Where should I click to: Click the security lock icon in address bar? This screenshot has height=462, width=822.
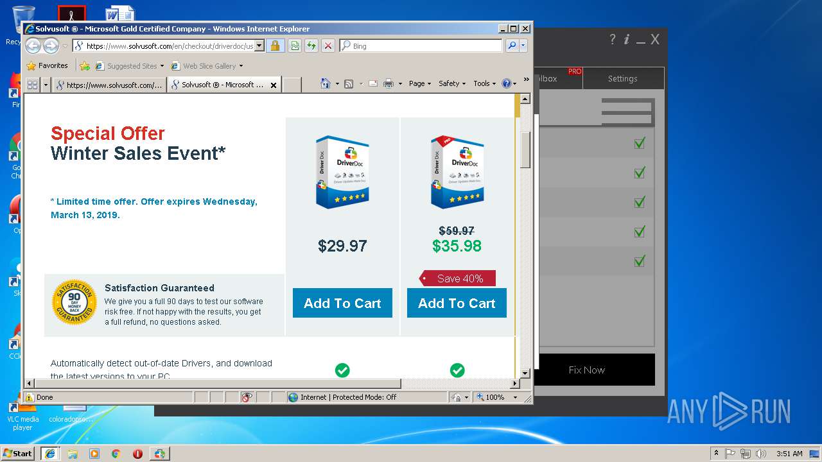[x=275, y=46]
